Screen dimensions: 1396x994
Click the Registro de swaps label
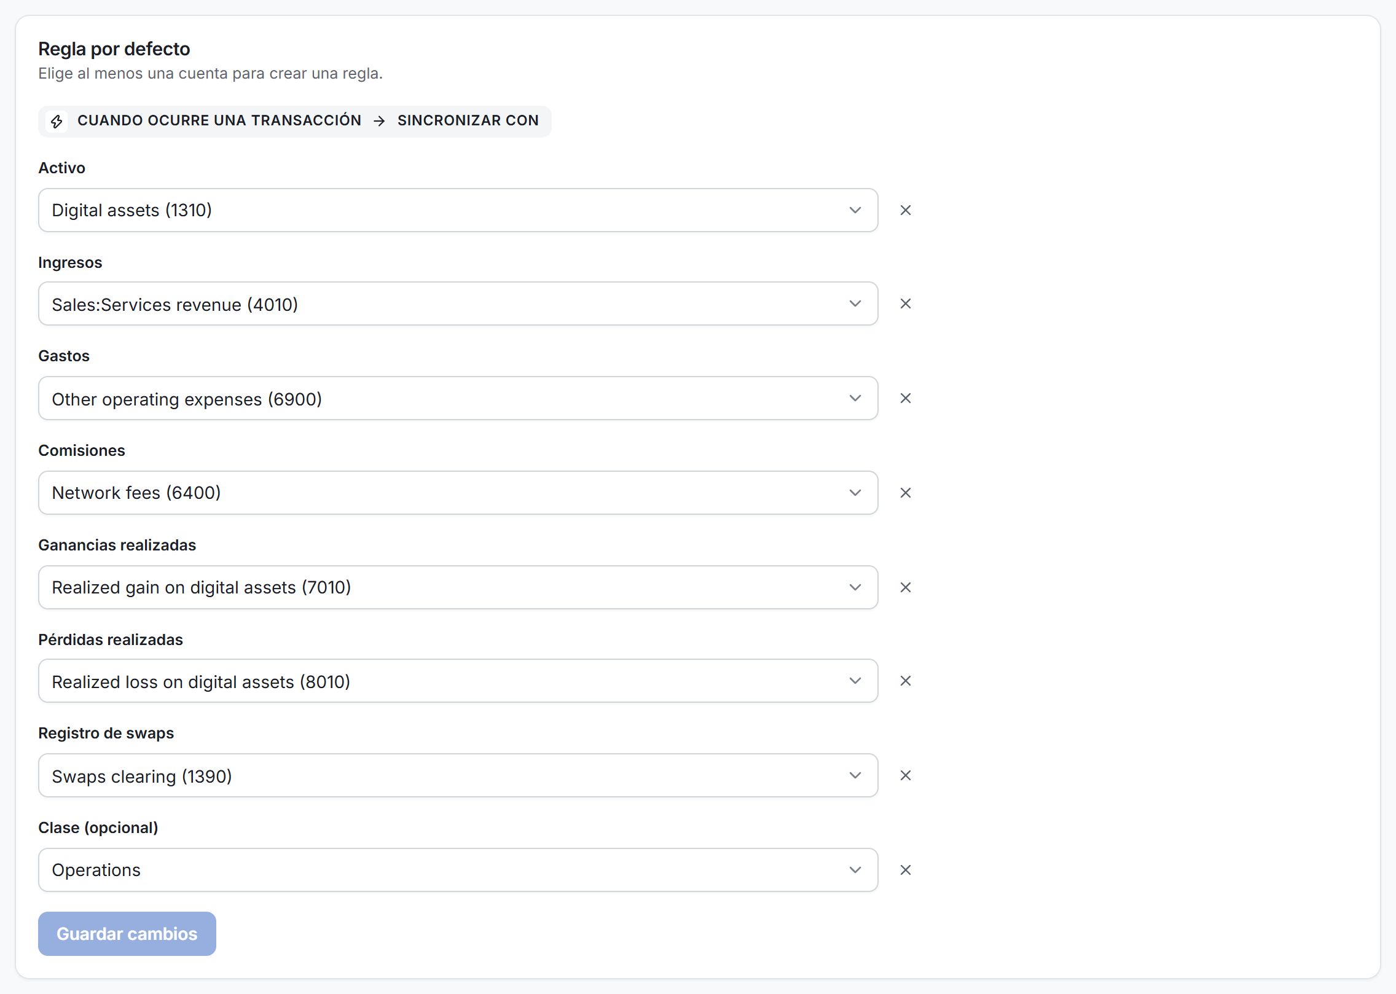[x=106, y=733]
